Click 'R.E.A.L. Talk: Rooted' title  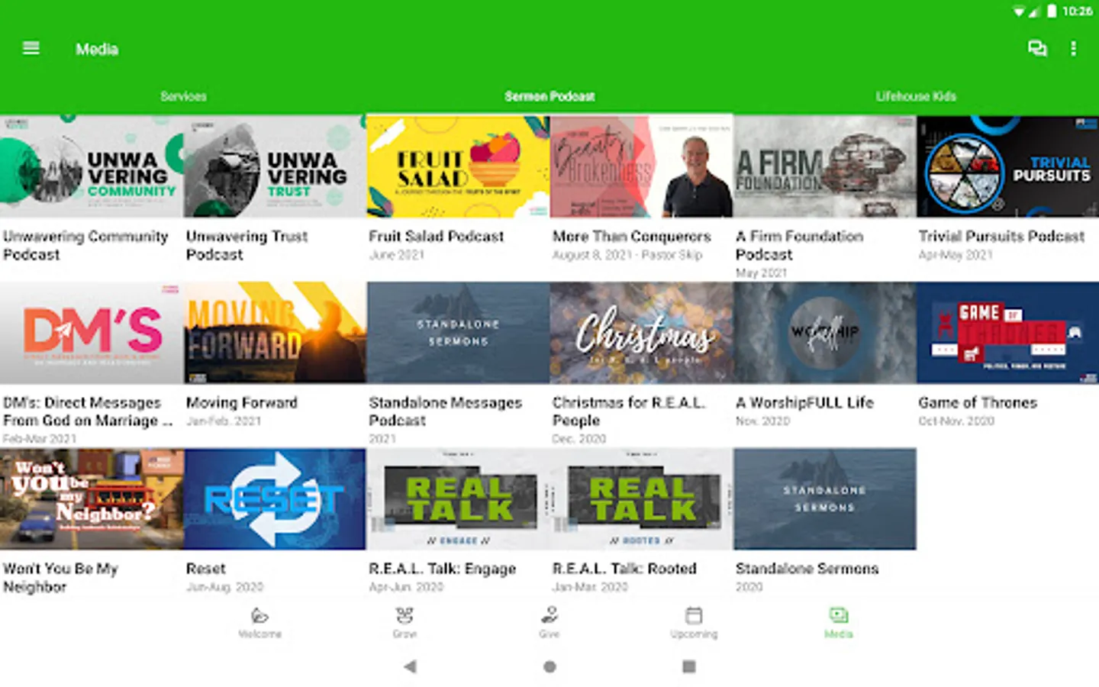pyautogui.click(x=624, y=569)
